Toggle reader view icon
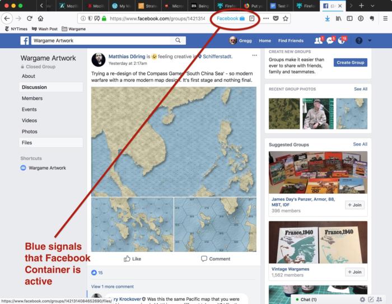 252,18
